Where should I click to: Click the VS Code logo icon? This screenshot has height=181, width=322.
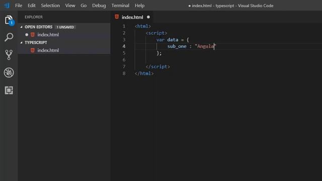[7, 6]
